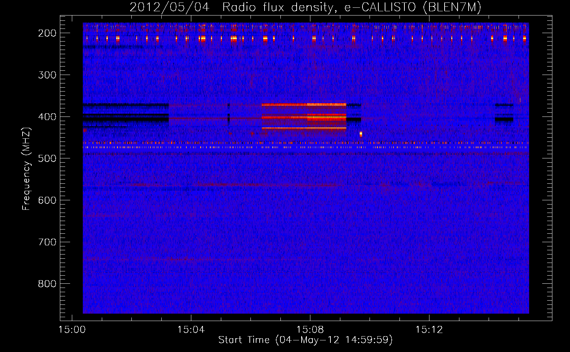Click the 800 frequency tick label
Screen dimensions: 570x352
coord(47,284)
